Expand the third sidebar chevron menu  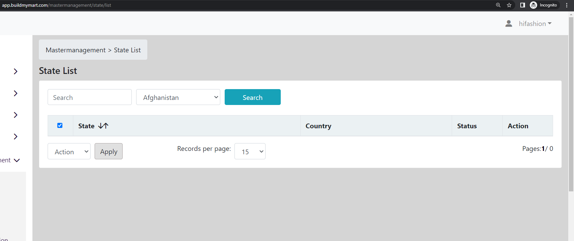click(16, 115)
